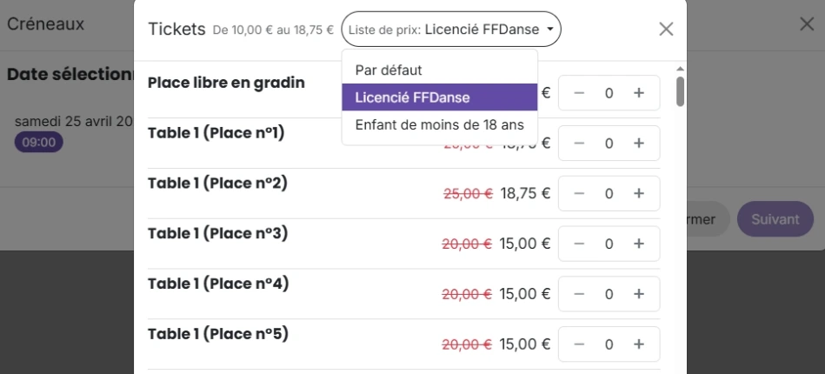The image size is (825, 374).
Task: Click Table 1 Place n°3 quantity field
Action: [x=609, y=244]
